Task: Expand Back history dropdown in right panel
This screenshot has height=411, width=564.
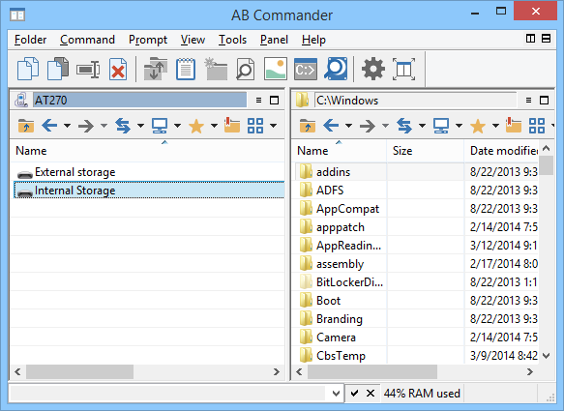Action: point(348,126)
